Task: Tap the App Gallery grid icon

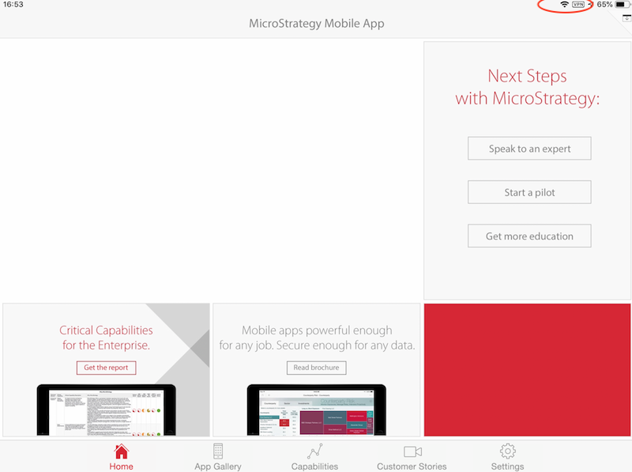Action: [x=218, y=451]
